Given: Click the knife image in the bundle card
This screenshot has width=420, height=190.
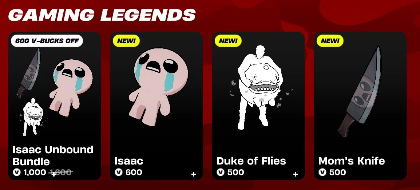Looking at the screenshot, I should [28, 73].
